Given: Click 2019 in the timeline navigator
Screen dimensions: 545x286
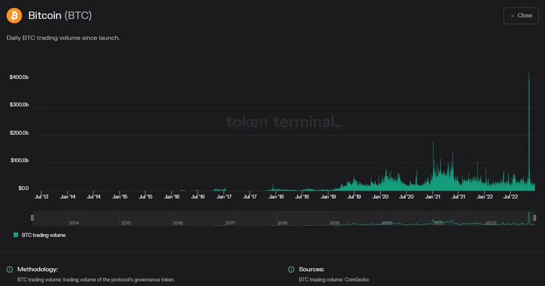Looking at the screenshot, I should click(x=334, y=223).
